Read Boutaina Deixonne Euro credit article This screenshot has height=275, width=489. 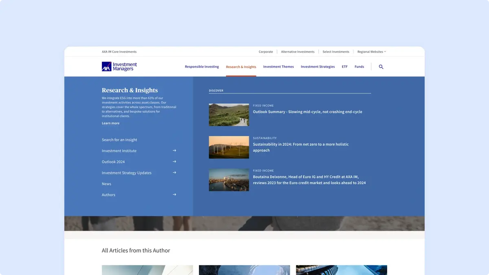tap(309, 180)
